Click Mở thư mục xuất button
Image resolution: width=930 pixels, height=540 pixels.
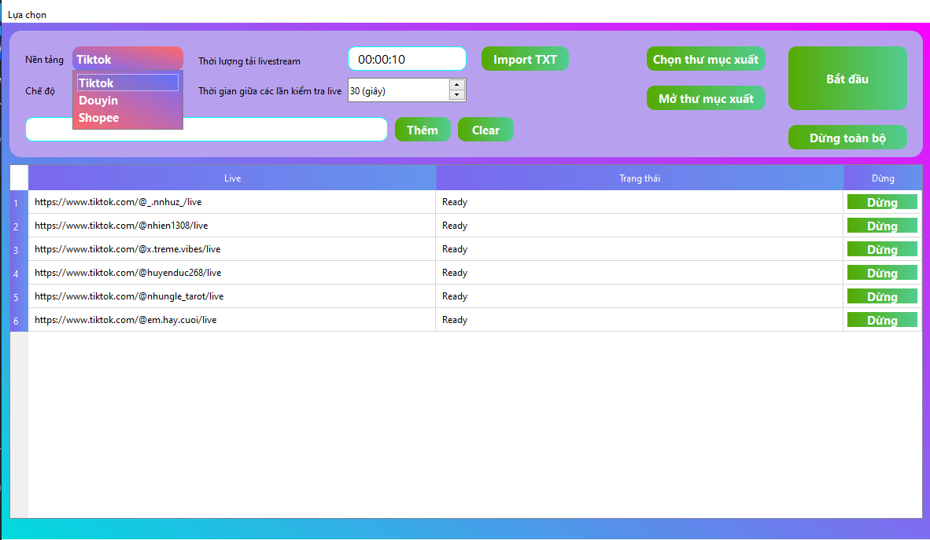(706, 98)
